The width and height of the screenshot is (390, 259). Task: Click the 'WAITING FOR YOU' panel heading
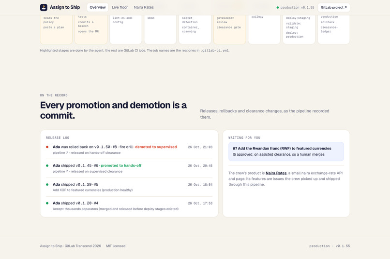point(244,138)
